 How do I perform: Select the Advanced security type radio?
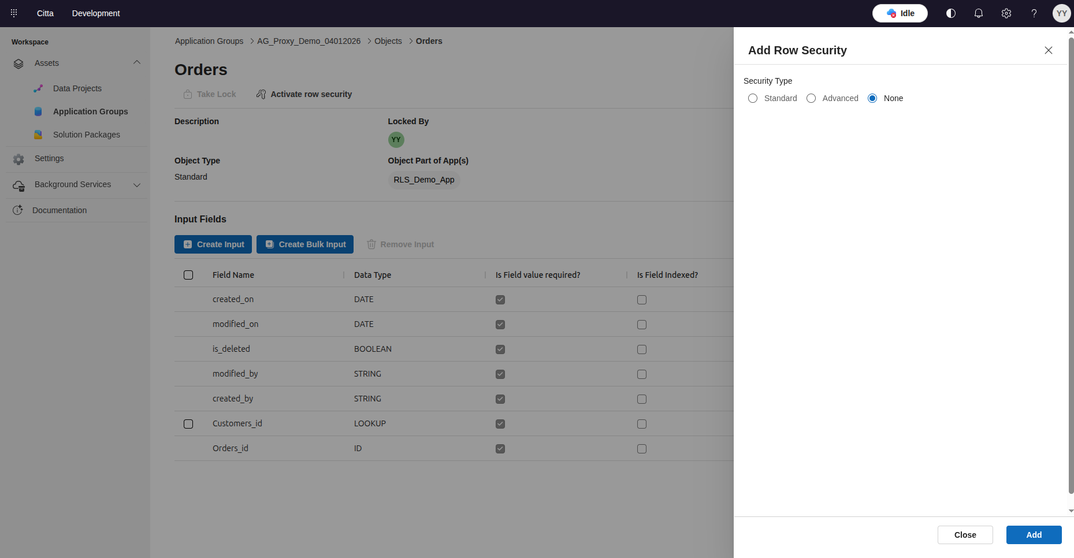pos(811,98)
